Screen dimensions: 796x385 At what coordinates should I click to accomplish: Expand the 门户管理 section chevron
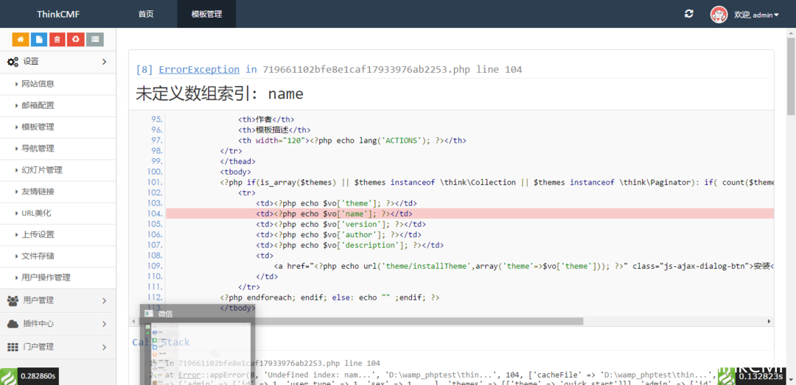104,347
